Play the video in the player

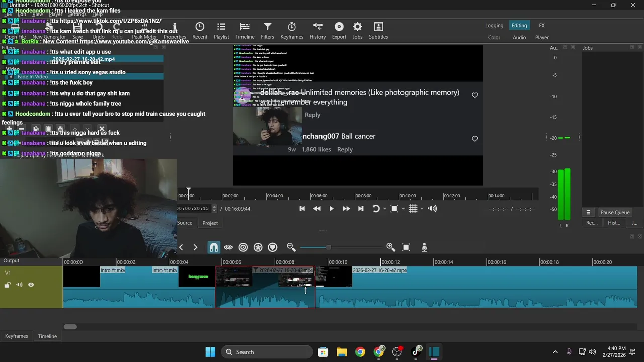coord(331,209)
